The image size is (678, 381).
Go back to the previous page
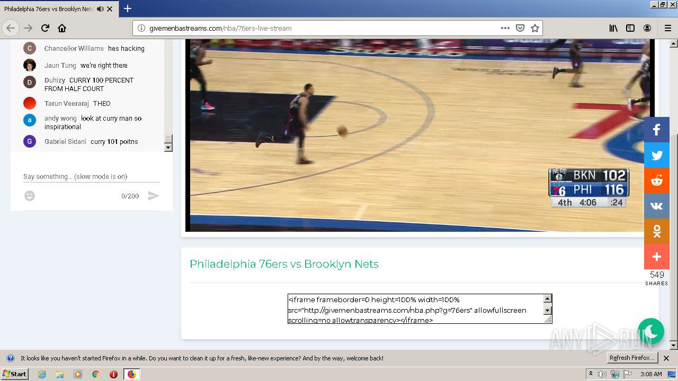click(11, 28)
